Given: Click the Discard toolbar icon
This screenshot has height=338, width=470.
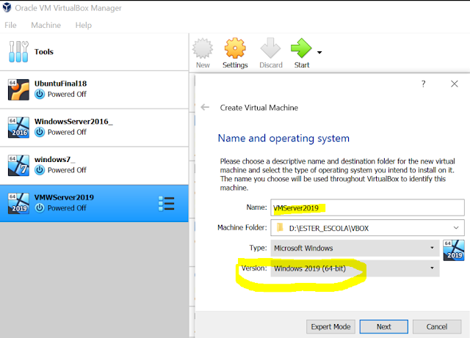Looking at the screenshot, I should [271, 48].
